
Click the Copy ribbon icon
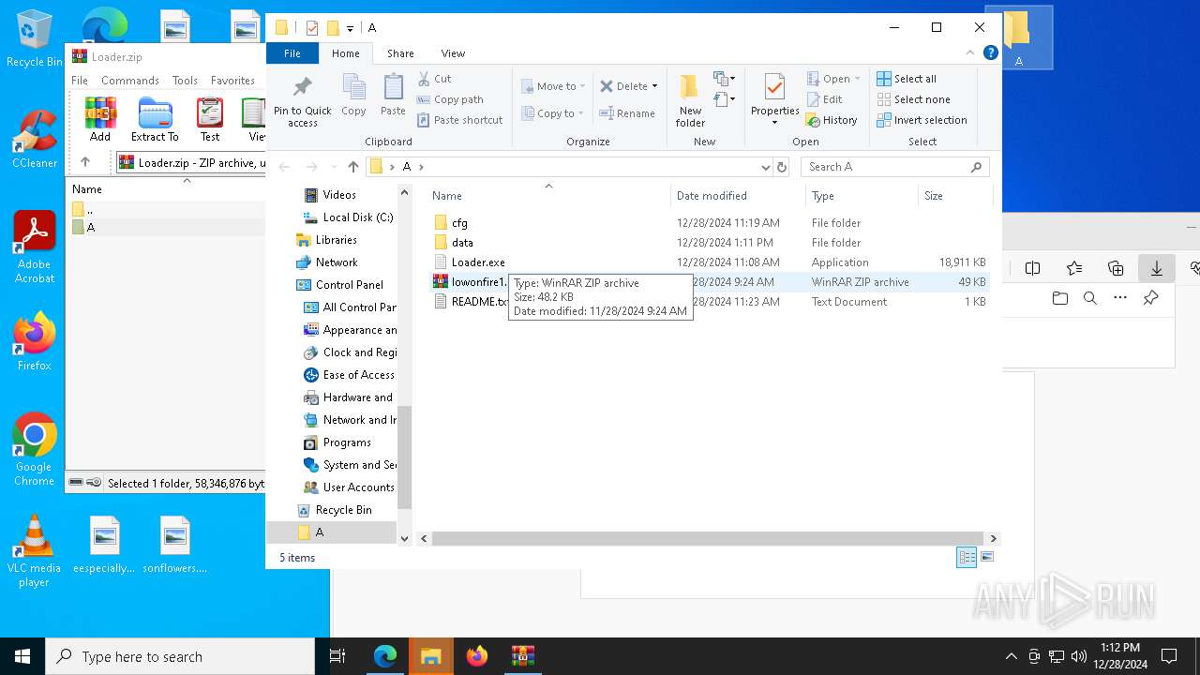coord(353,96)
